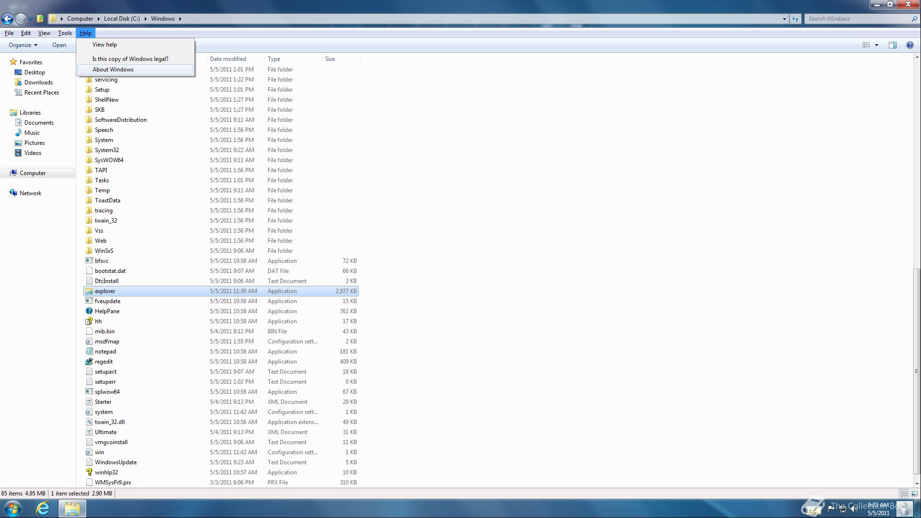The image size is (921, 518).
Task: Select the winhlp32 application icon
Action: [89, 472]
